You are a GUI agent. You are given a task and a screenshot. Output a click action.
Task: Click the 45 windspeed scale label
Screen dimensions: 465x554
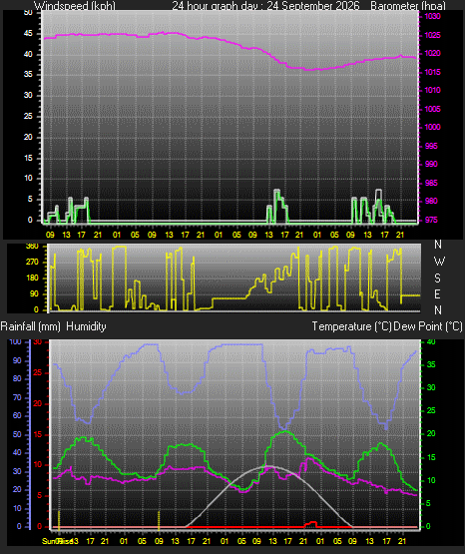click(x=28, y=34)
